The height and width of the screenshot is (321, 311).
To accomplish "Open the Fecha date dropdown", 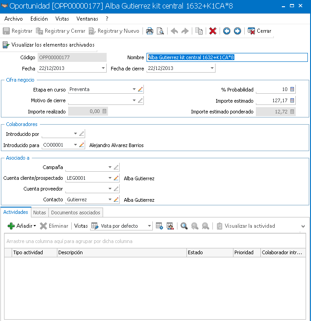I will coord(103,68).
